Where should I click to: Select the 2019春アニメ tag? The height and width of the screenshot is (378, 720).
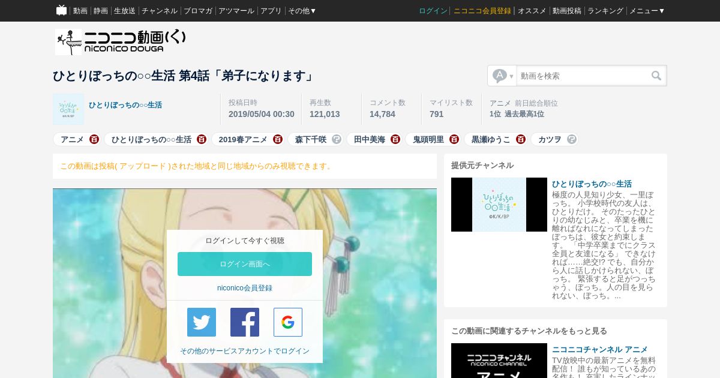click(243, 139)
